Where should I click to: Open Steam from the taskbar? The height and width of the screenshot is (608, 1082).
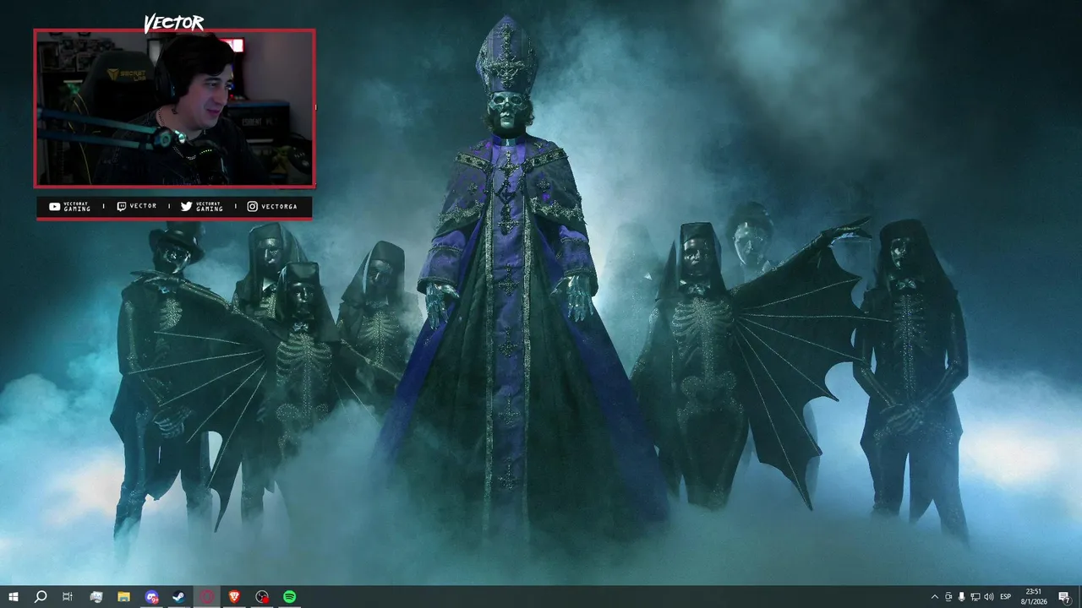[179, 597]
